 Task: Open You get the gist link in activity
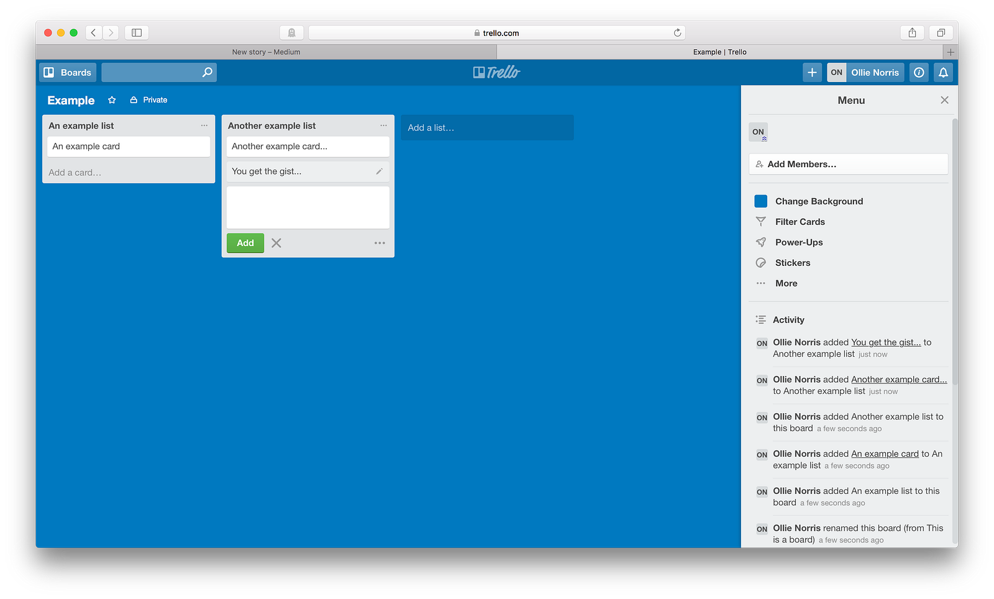[x=886, y=342]
